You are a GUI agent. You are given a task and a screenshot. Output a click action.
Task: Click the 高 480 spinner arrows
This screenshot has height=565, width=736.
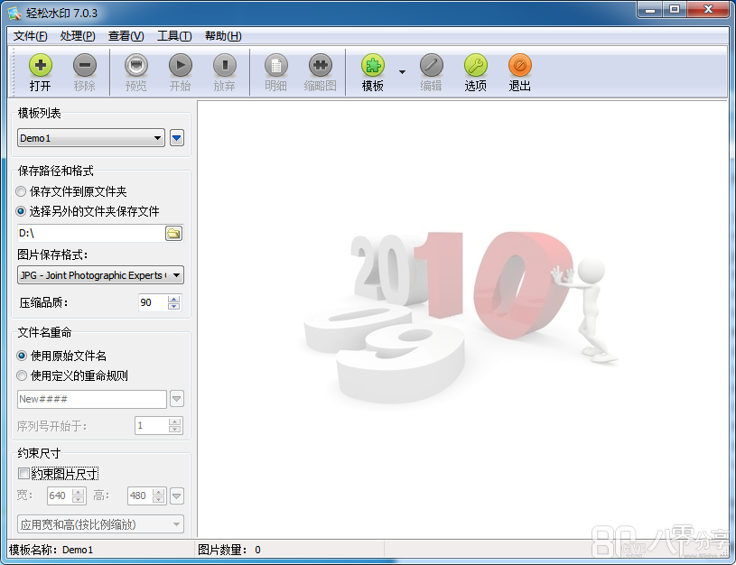[x=159, y=496]
